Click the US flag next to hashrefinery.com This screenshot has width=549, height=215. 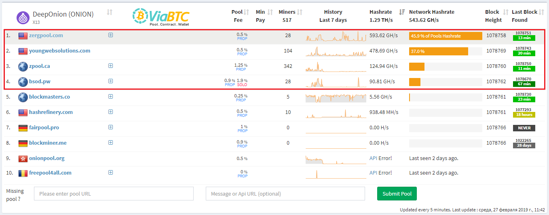point(23,112)
